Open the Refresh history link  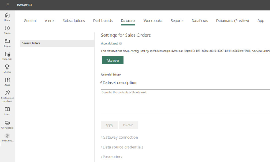(x=111, y=74)
